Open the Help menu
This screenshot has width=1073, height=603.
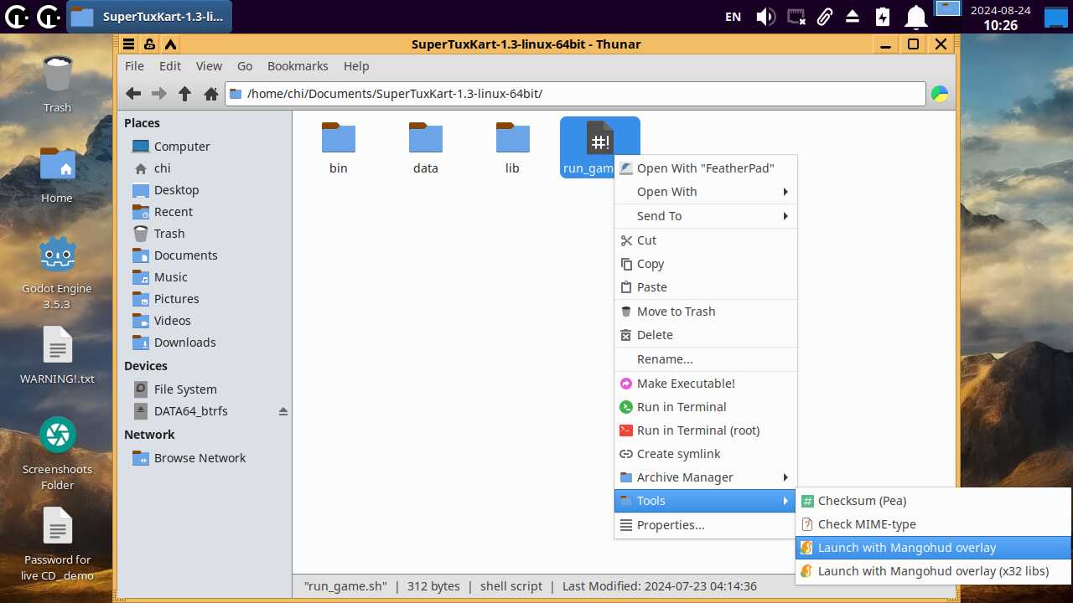[356, 66]
